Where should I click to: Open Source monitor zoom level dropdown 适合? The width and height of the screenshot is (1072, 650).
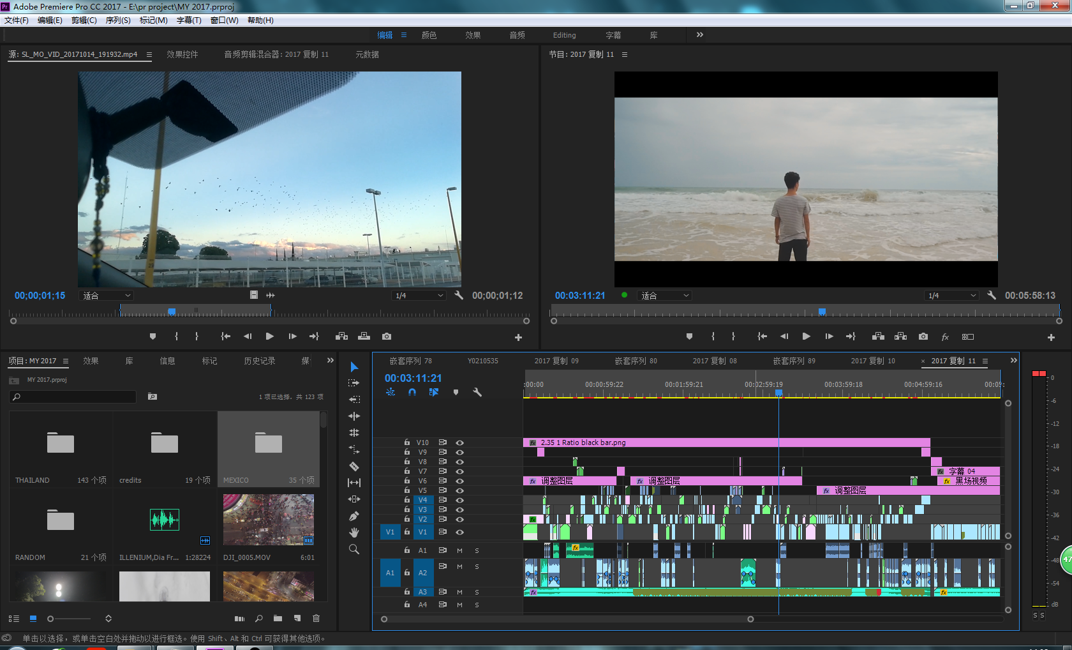(x=107, y=296)
